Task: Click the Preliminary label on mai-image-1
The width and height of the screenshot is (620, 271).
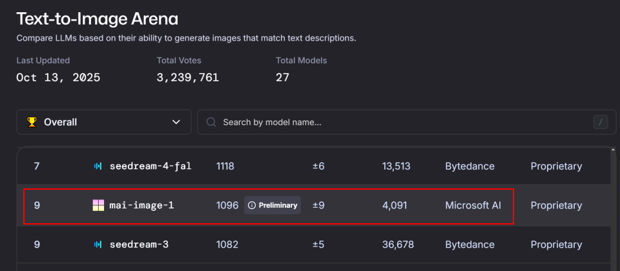Action: [278, 206]
